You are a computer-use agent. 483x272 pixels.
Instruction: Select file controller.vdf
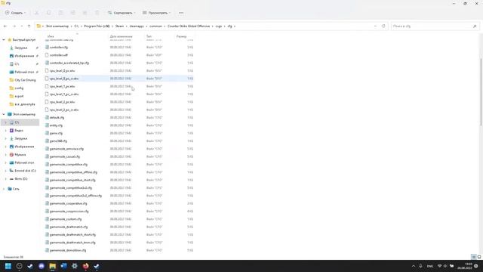(x=59, y=55)
